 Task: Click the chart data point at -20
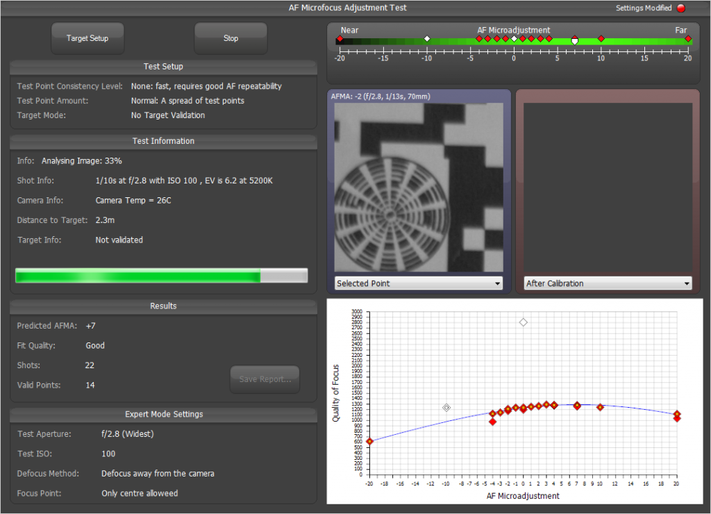click(x=369, y=441)
